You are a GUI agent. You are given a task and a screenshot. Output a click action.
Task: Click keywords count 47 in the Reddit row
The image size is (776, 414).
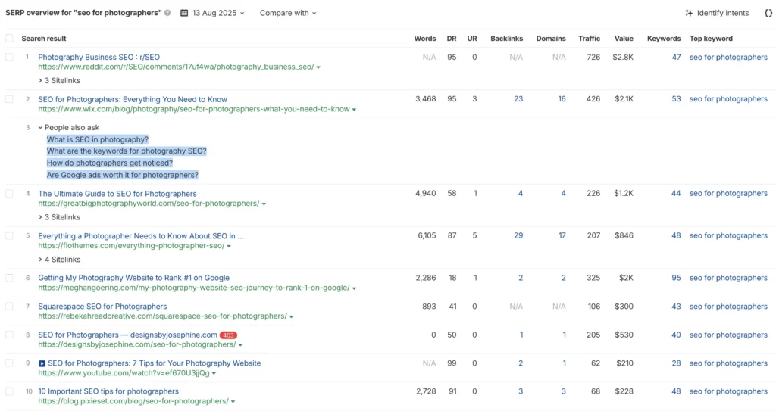676,58
